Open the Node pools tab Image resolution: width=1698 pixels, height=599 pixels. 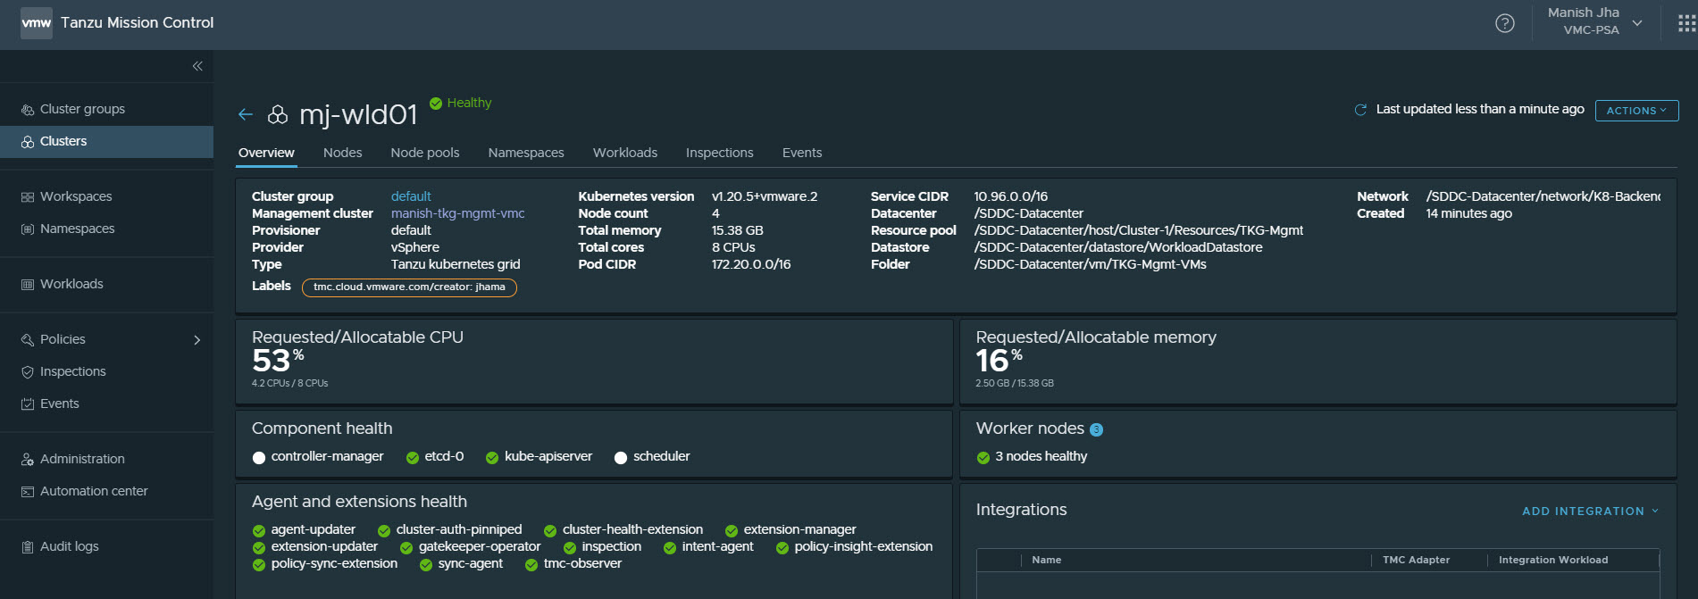coord(424,153)
